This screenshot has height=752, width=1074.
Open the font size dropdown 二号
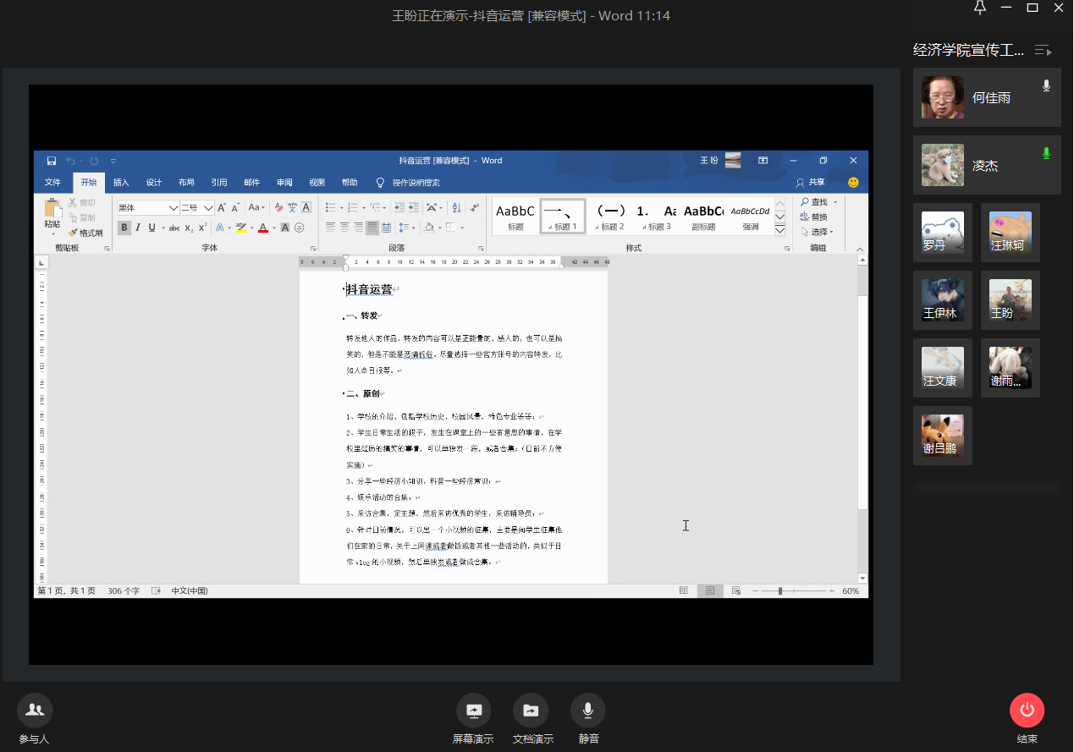point(208,208)
